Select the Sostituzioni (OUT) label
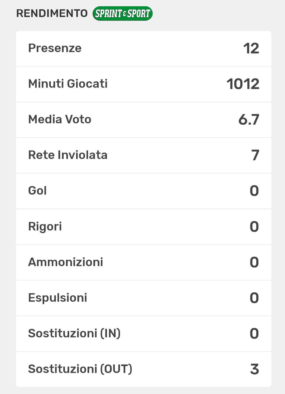Image resolution: width=285 pixels, height=394 pixels. click(80, 369)
